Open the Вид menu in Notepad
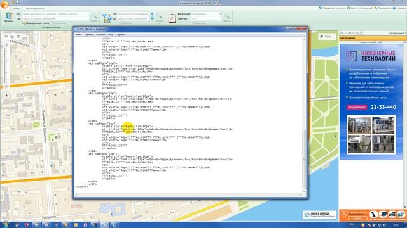 tap(110, 35)
